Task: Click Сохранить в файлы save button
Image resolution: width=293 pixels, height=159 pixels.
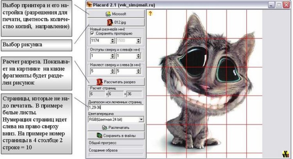Action: pos(116,135)
